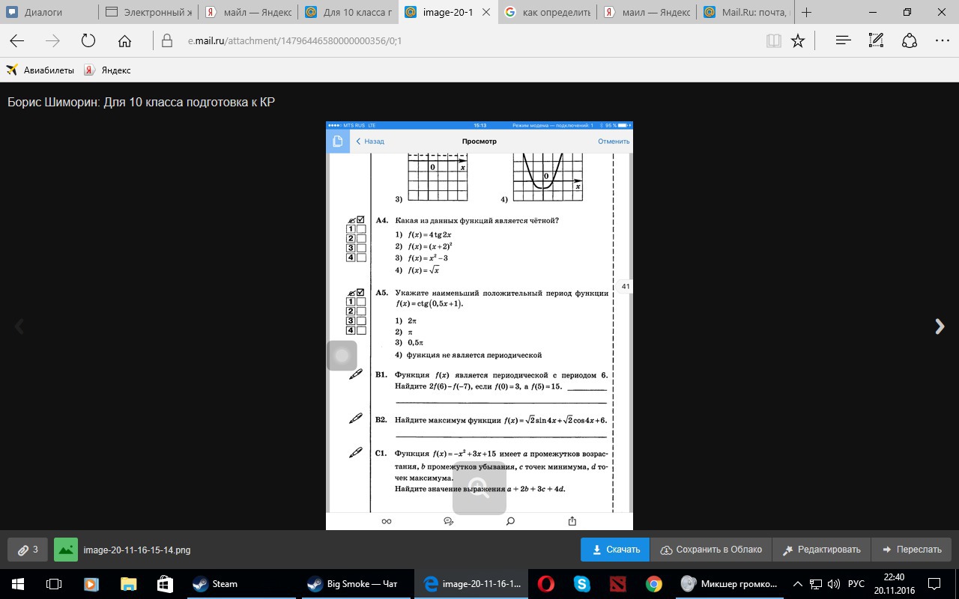Open the Авиабилеты bookmark
This screenshot has width=959, height=599.
click(x=40, y=70)
